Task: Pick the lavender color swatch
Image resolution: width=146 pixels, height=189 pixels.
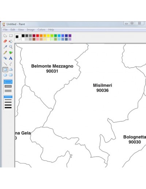Action: tap(70, 39)
